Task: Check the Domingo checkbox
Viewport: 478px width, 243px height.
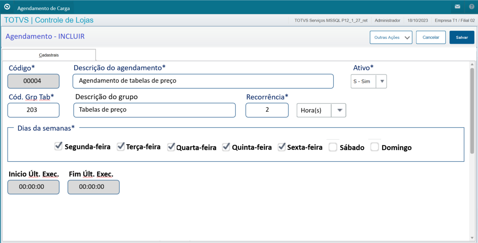Action: pyautogui.click(x=375, y=147)
